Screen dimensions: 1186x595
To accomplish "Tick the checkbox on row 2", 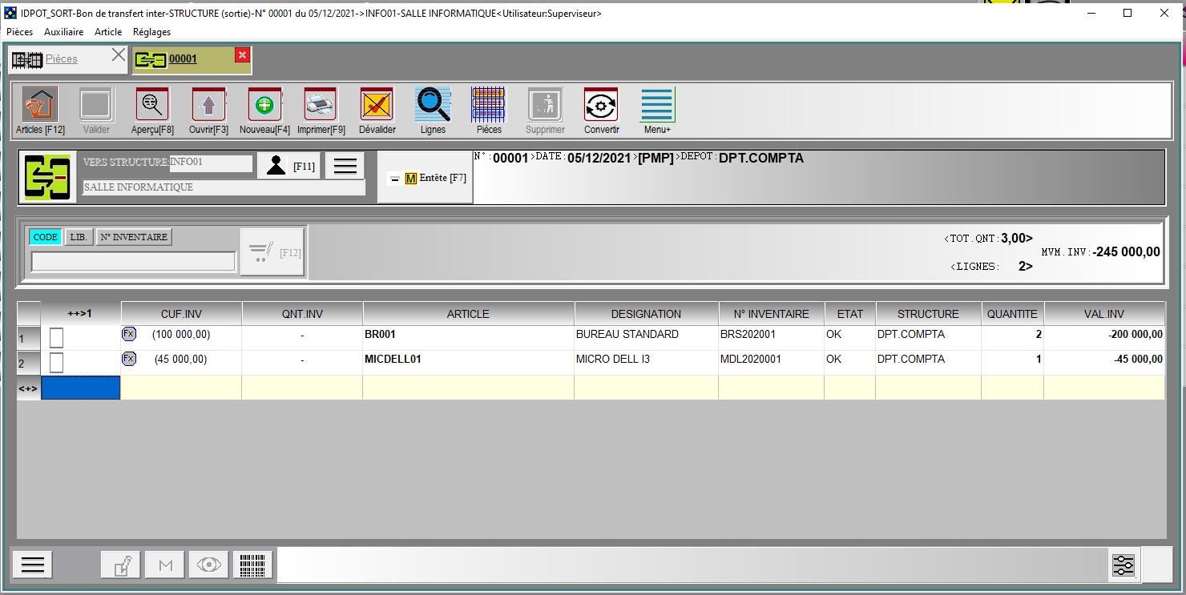I will tap(56, 363).
